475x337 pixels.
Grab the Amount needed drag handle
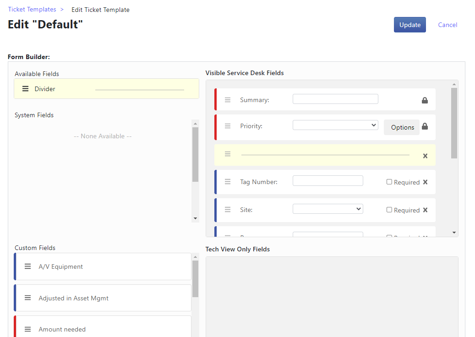tap(27, 329)
